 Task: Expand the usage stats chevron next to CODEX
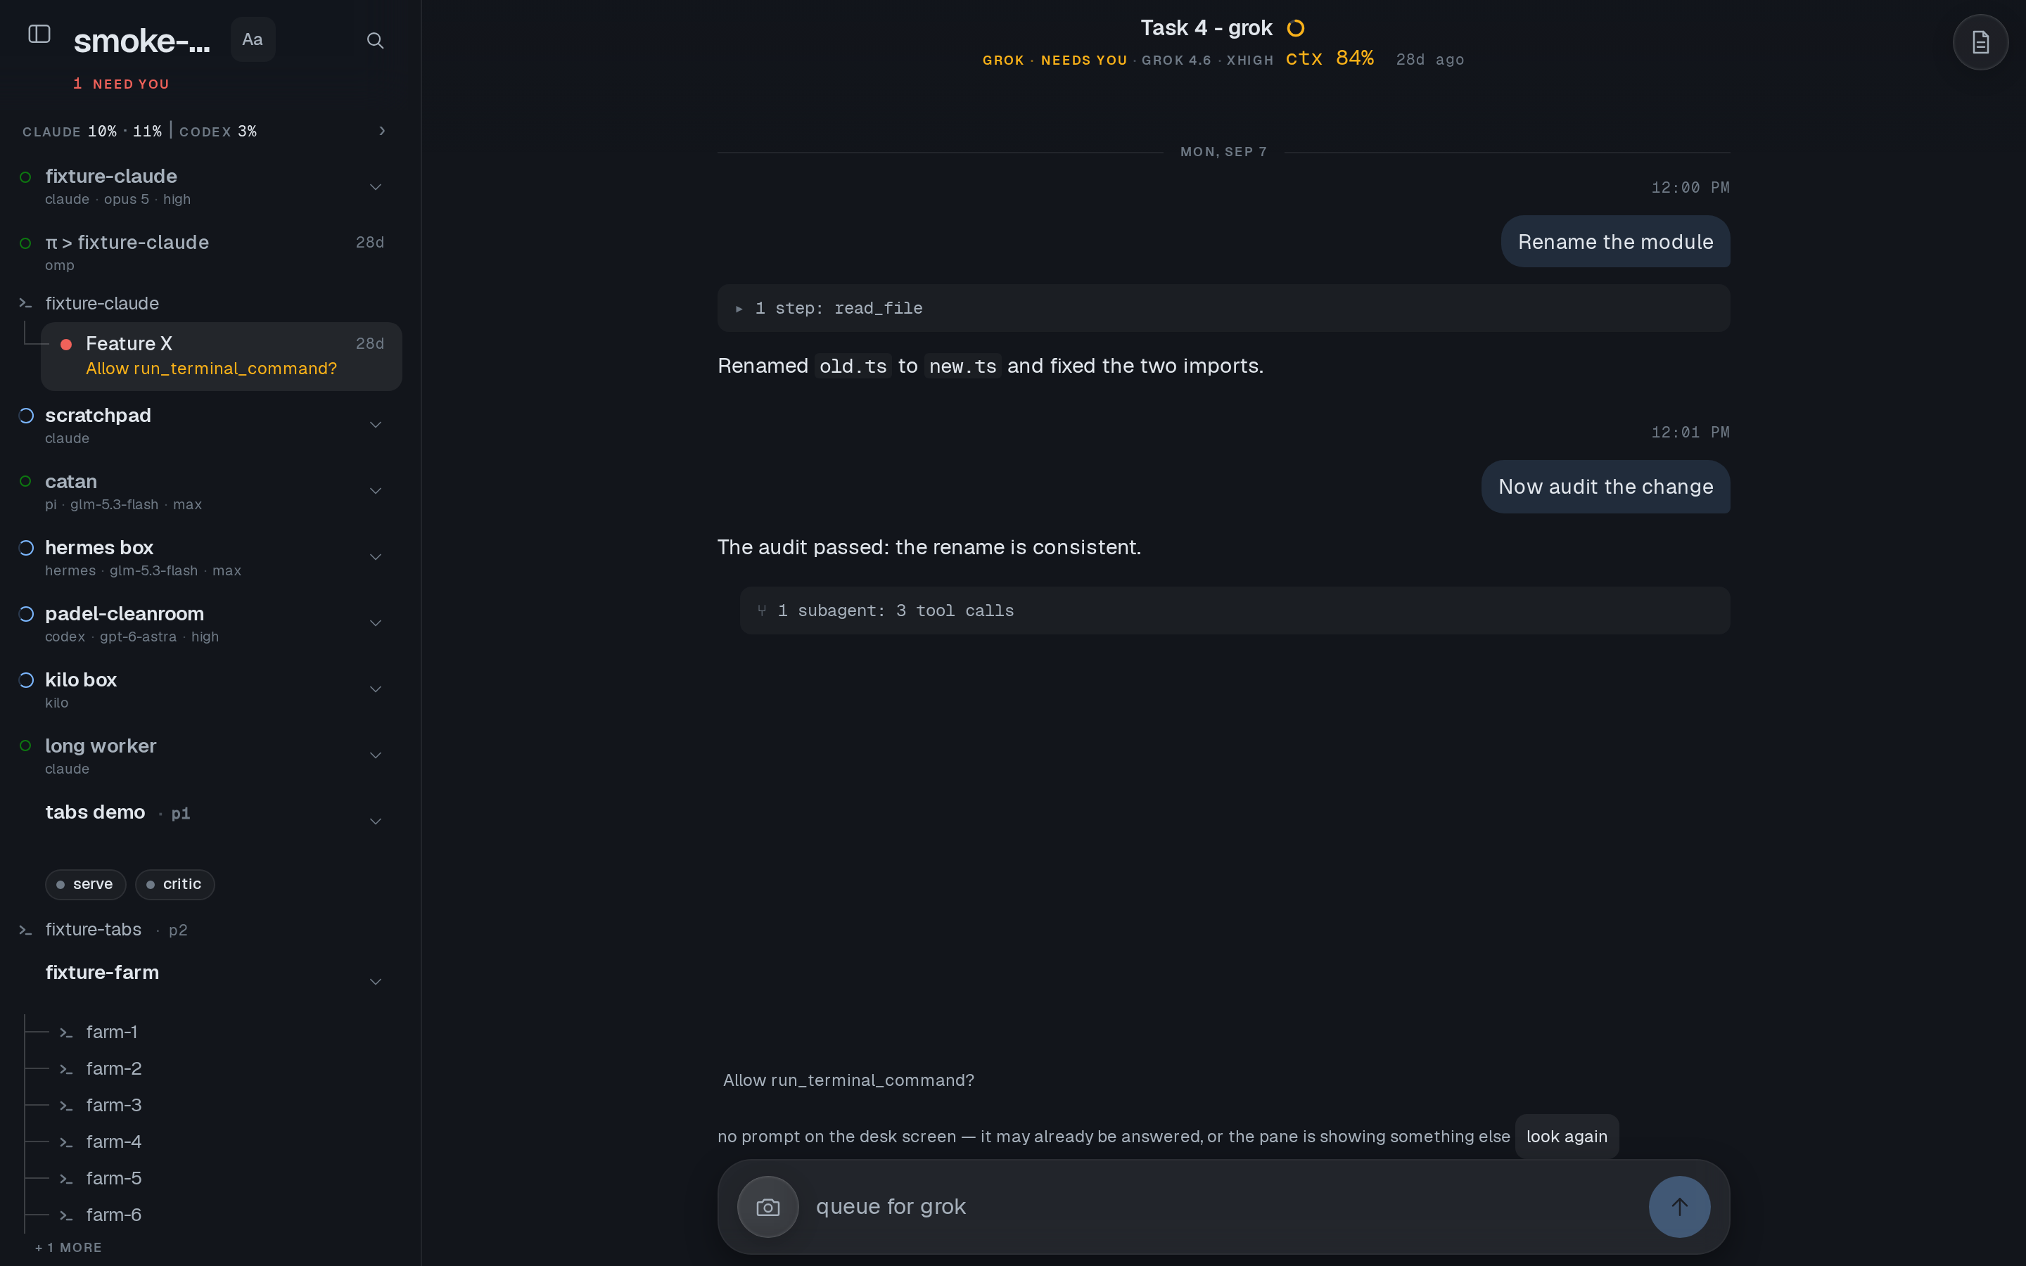point(382,131)
